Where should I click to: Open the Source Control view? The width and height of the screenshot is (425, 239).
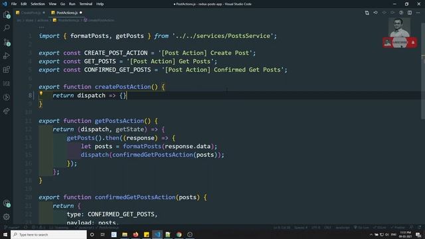click(7, 42)
